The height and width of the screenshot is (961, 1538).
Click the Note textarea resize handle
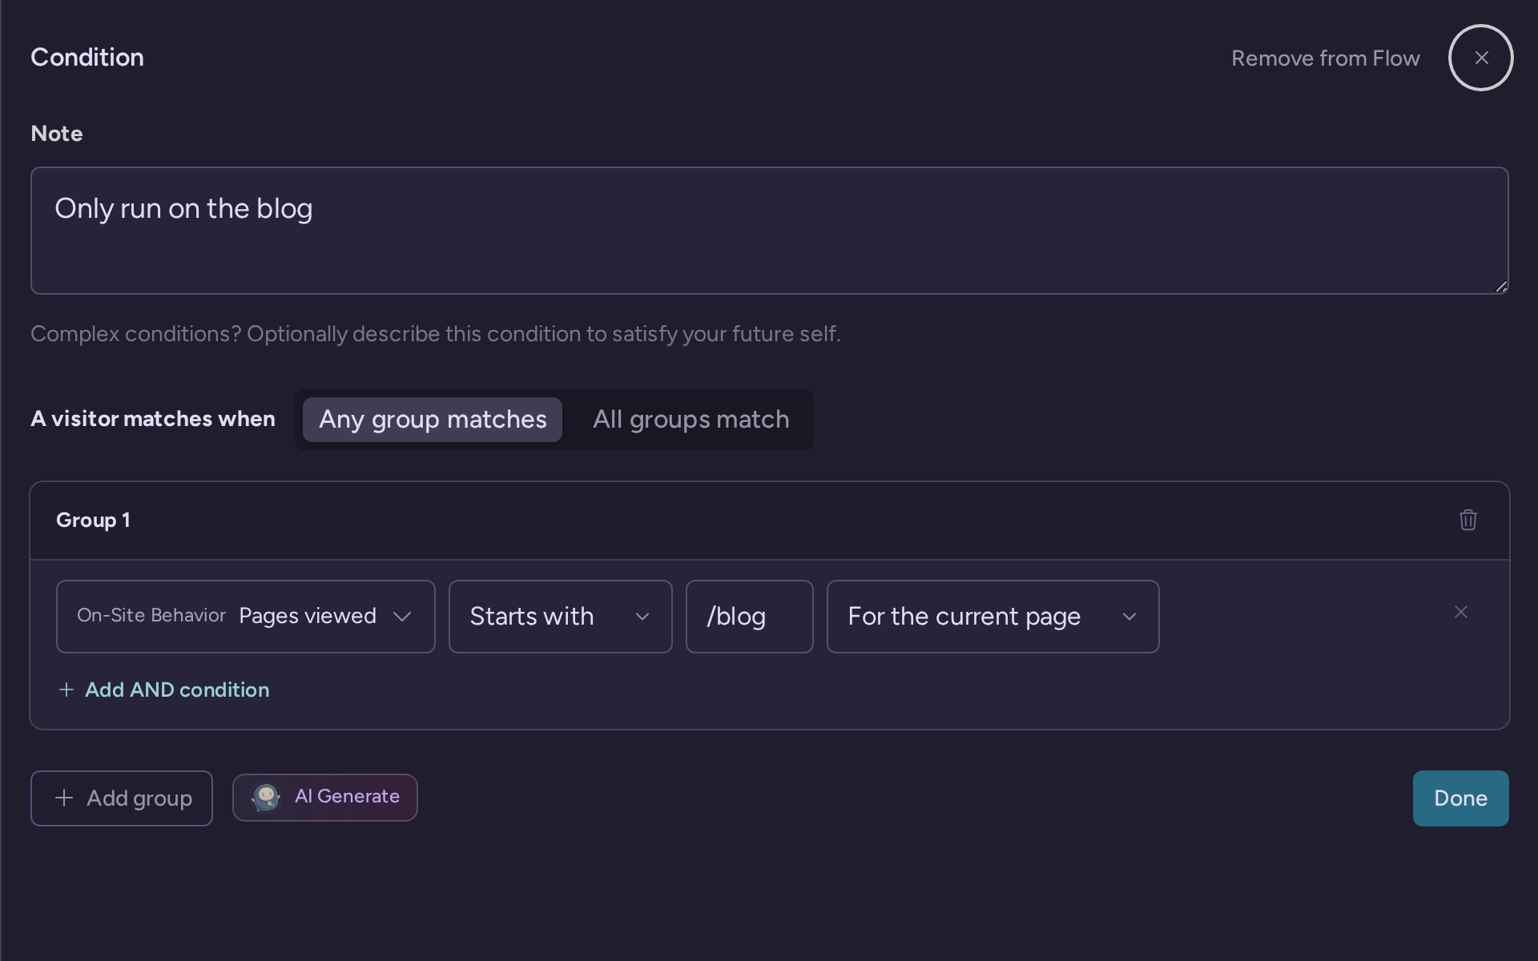[x=1501, y=287]
